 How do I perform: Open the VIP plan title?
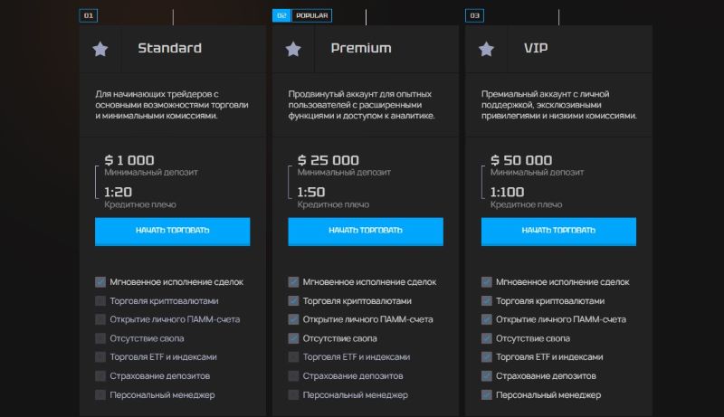536,48
